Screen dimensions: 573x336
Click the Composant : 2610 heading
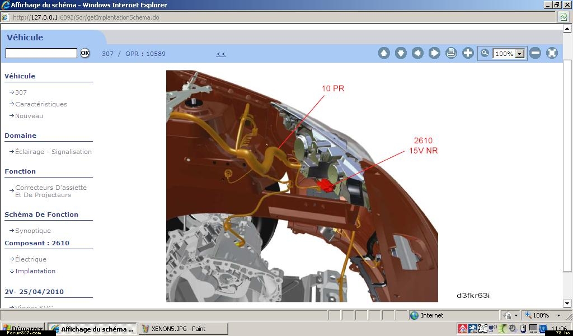click(37, 243)
